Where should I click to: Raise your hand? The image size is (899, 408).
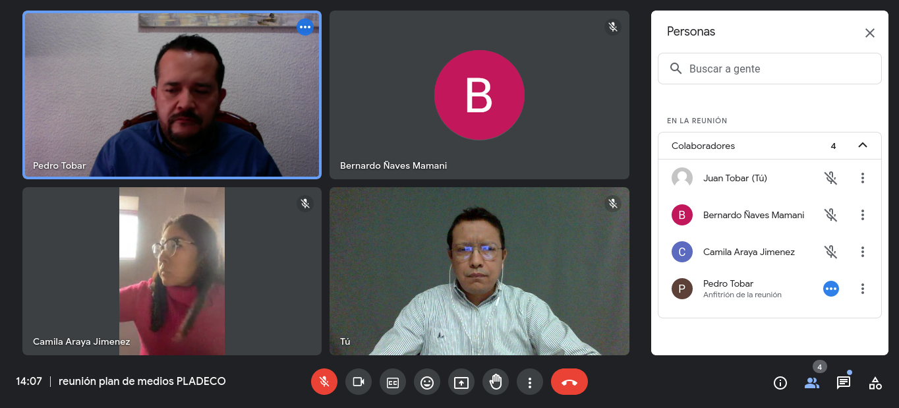(496, 382)
